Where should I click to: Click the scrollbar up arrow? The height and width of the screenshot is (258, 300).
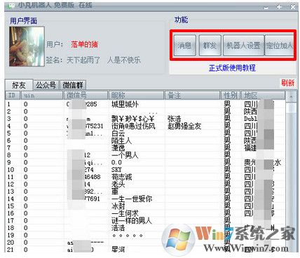click(291, 96)
